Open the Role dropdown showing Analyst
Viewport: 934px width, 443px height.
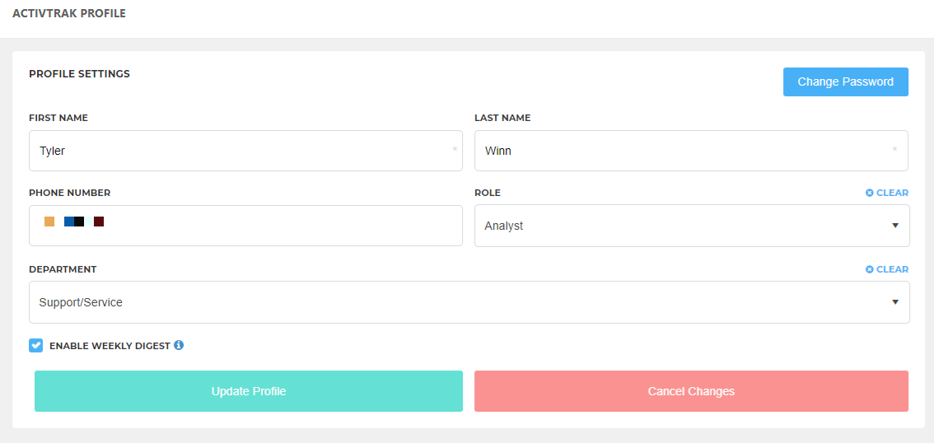pos(692,226)
